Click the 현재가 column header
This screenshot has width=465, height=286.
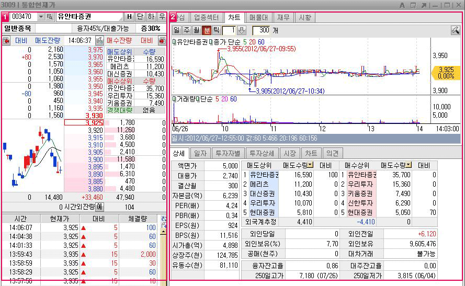coord(60,219)
